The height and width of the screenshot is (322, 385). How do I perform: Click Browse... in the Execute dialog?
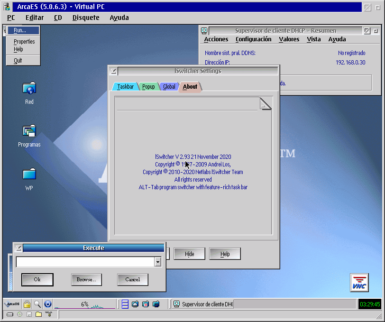coord(86,279)
